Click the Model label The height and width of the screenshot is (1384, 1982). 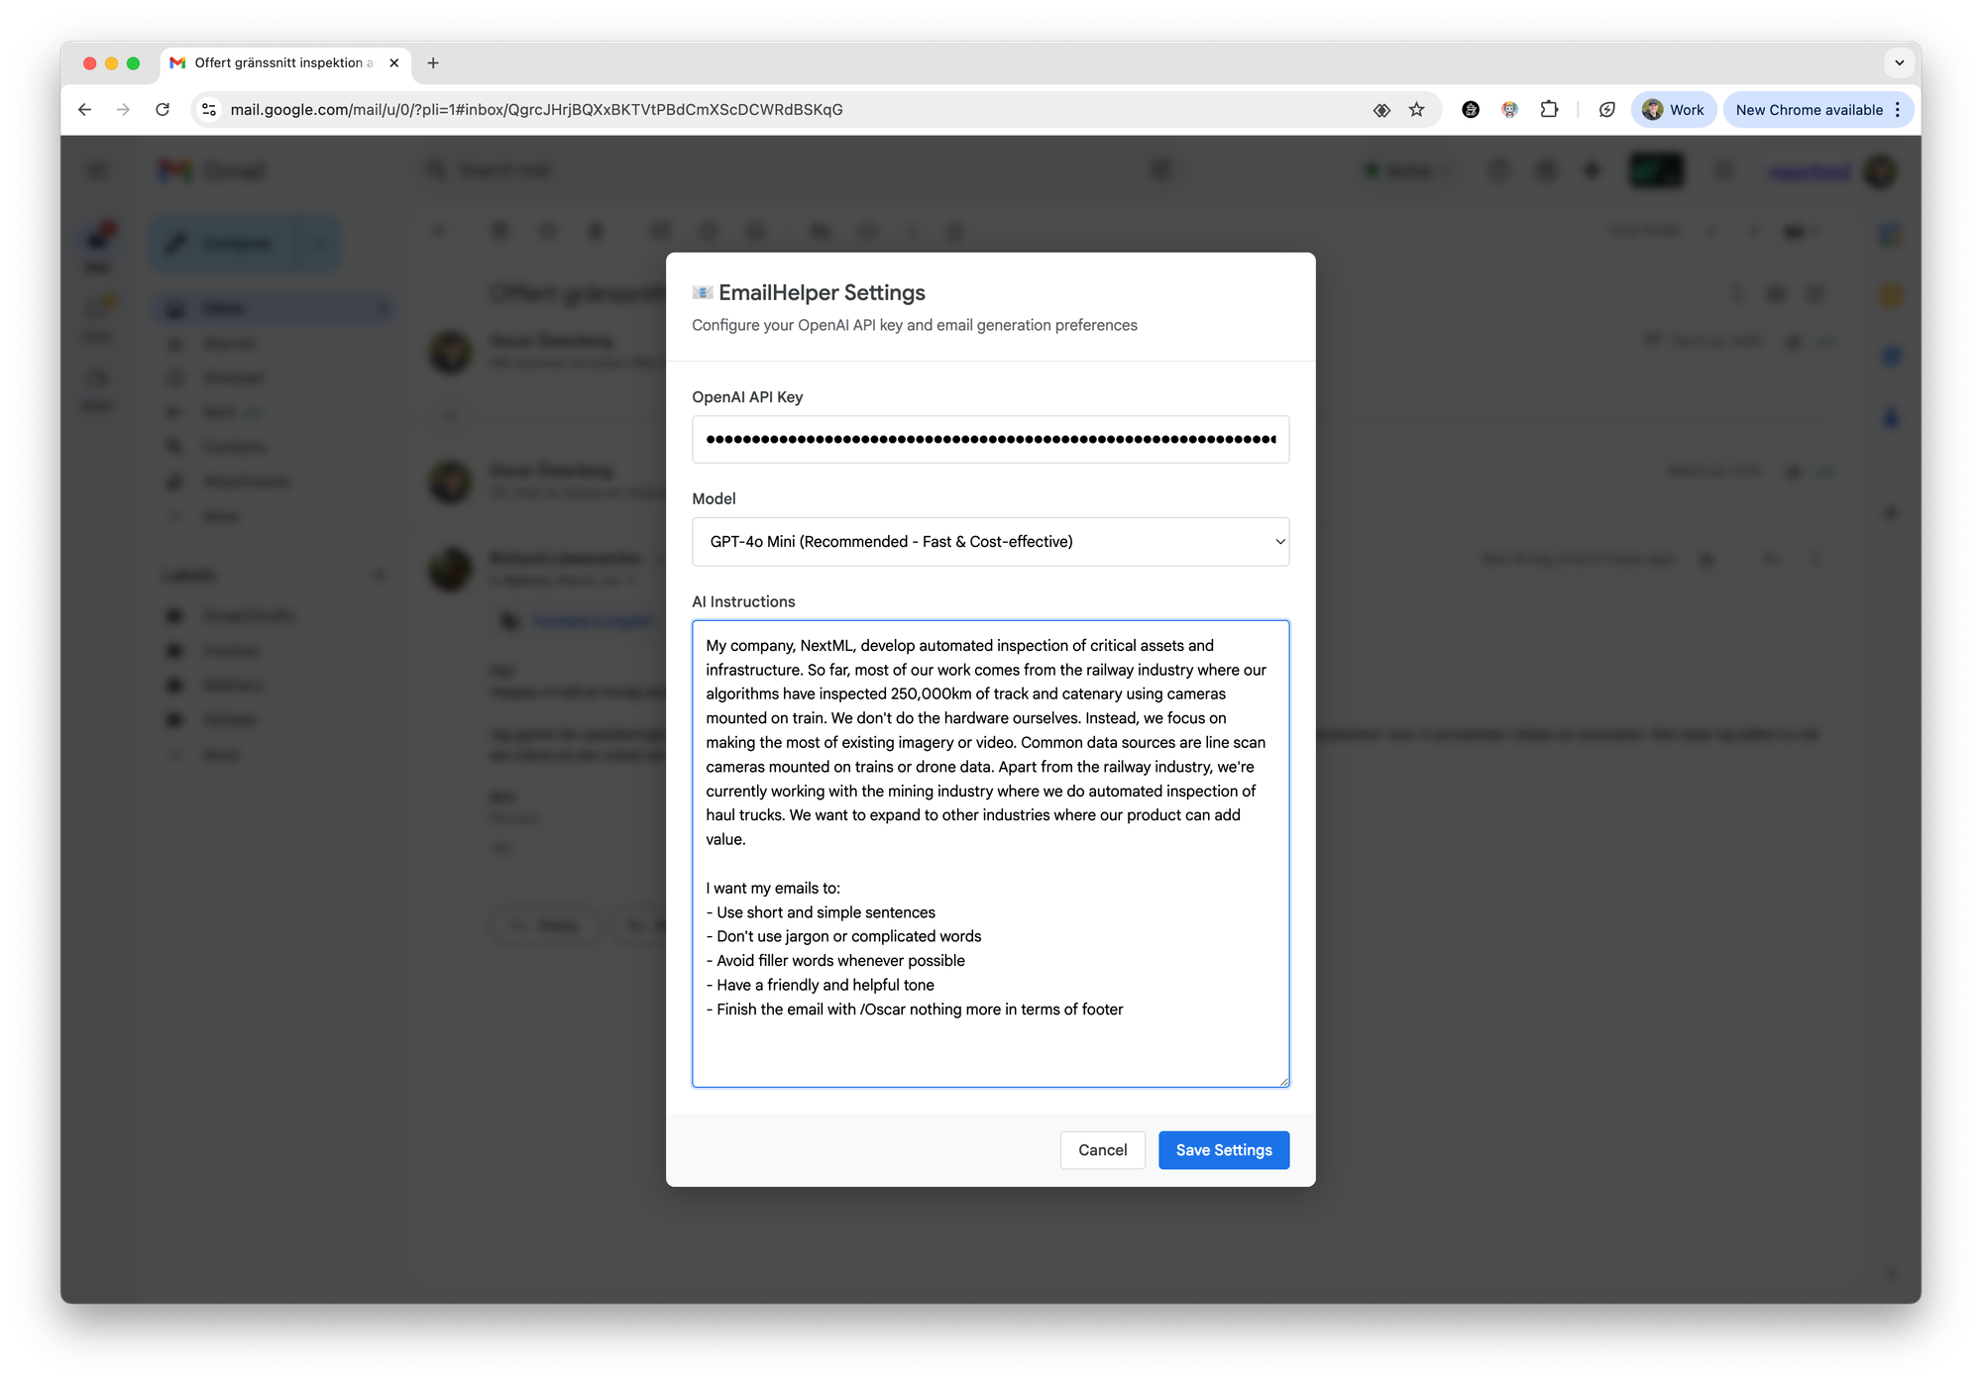coord(714,499)
